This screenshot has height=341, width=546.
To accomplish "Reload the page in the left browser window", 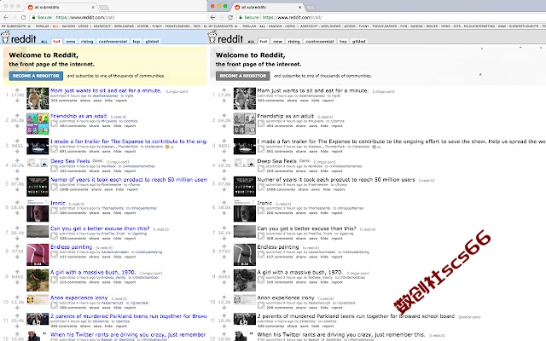I will point(23,17).
